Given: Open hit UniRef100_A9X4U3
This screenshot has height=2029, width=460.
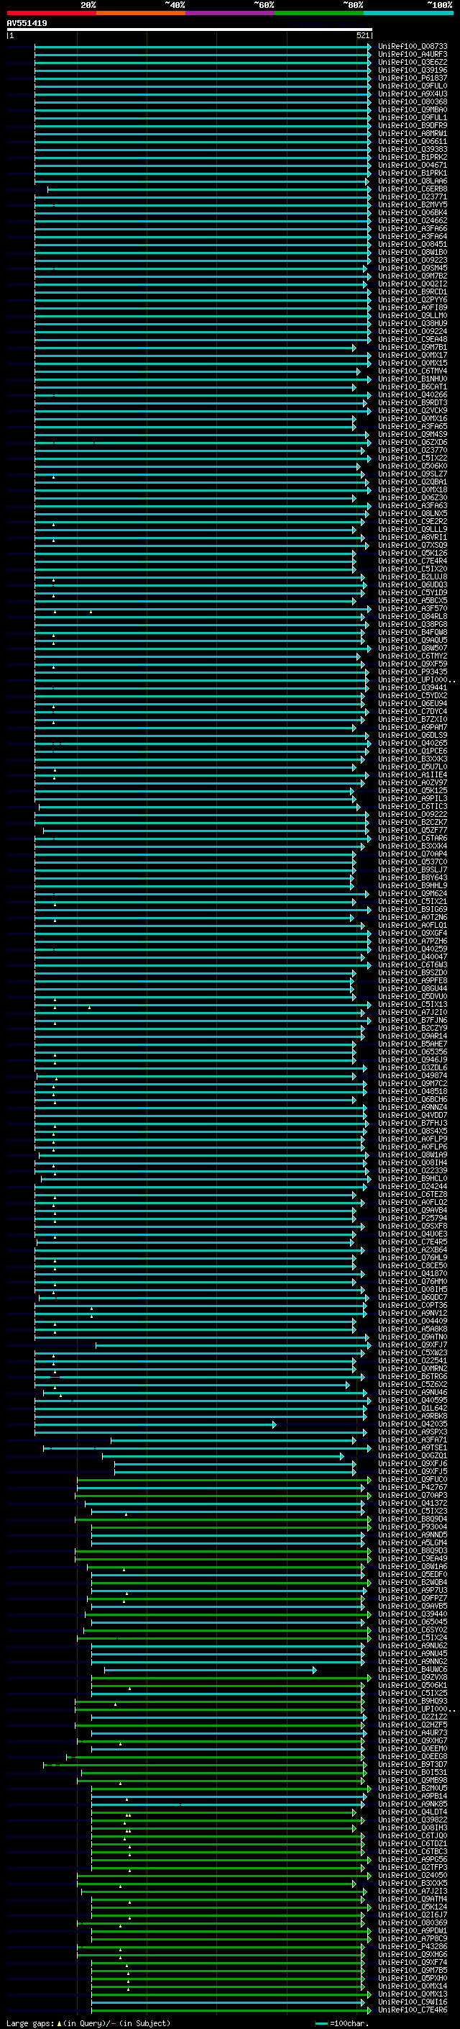Looking at the screenshot, I should pos(413,94).
